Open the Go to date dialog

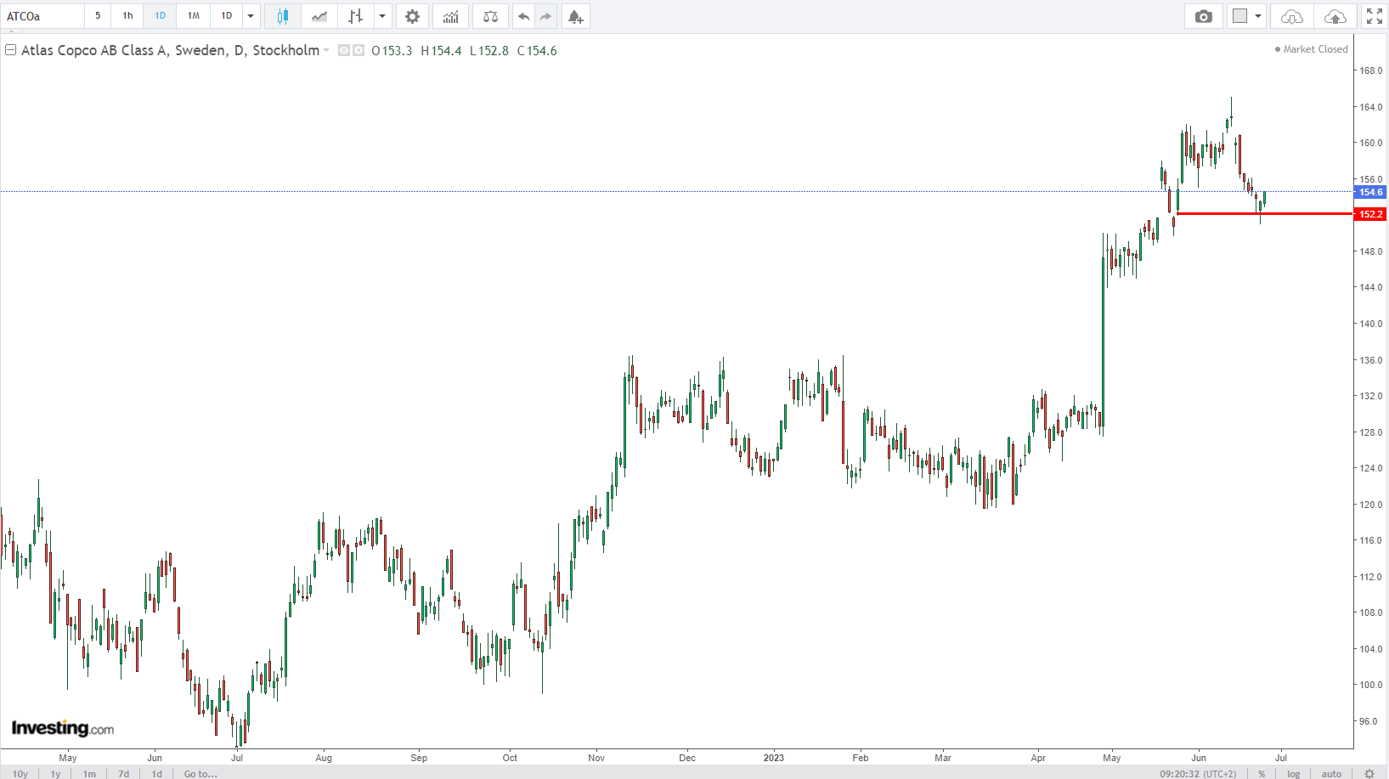(x=200, y=774)
